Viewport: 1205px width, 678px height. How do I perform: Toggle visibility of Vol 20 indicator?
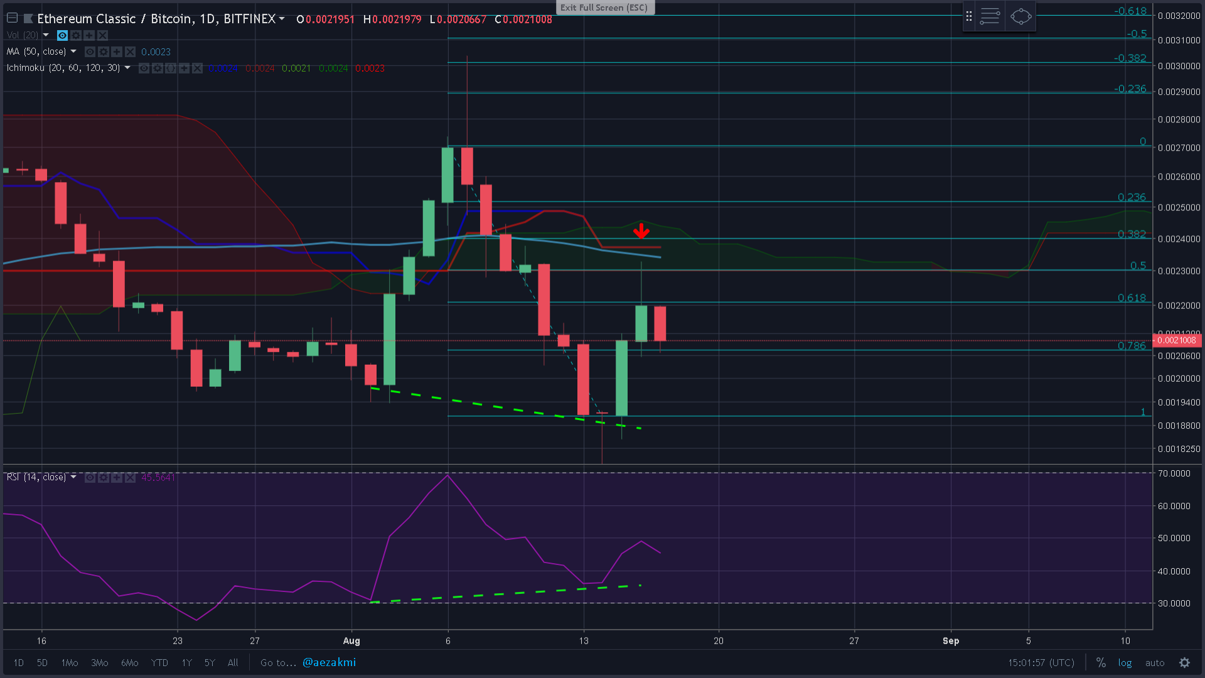point(62,35)
